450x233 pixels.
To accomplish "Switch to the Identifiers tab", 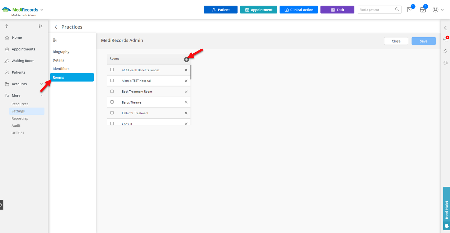I will click(x=61, y=68).
